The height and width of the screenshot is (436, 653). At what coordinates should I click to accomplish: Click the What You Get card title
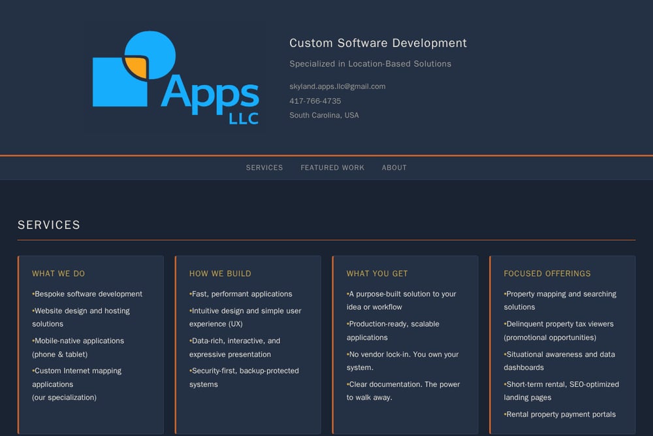click(x=377, y=273)
